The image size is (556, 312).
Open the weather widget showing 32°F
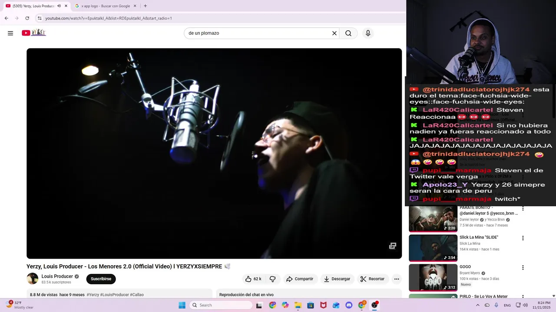[20, 305]
